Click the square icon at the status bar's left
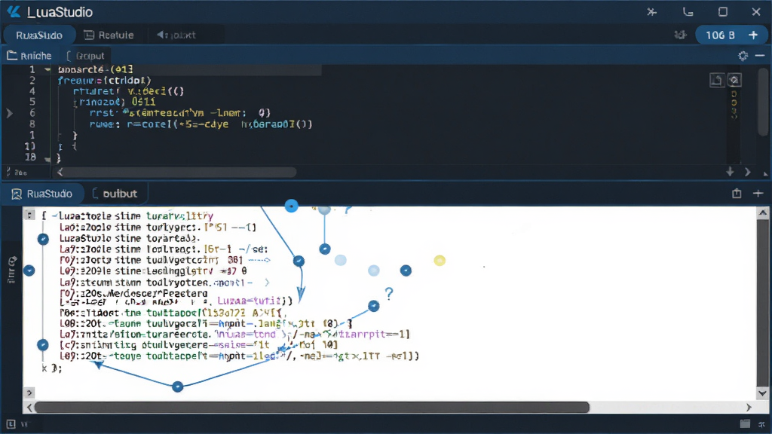This screenshot has height=434, width=772. 11,423
